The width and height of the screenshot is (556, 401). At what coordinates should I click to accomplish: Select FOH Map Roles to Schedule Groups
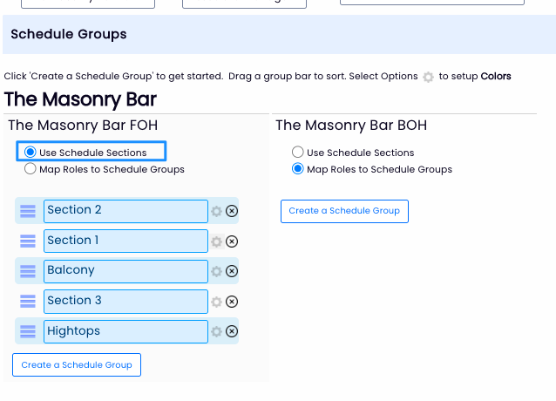point(31,169)
